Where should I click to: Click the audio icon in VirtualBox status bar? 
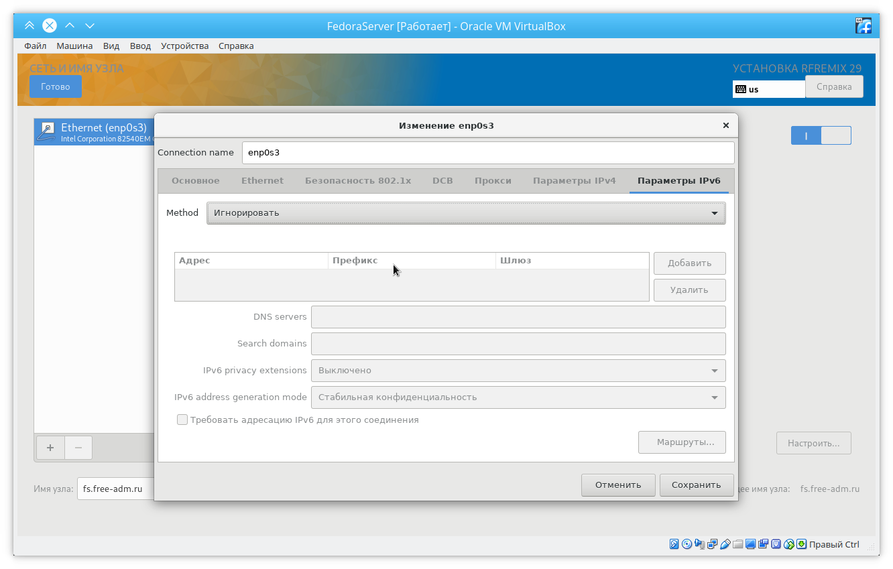pos(700,544)
